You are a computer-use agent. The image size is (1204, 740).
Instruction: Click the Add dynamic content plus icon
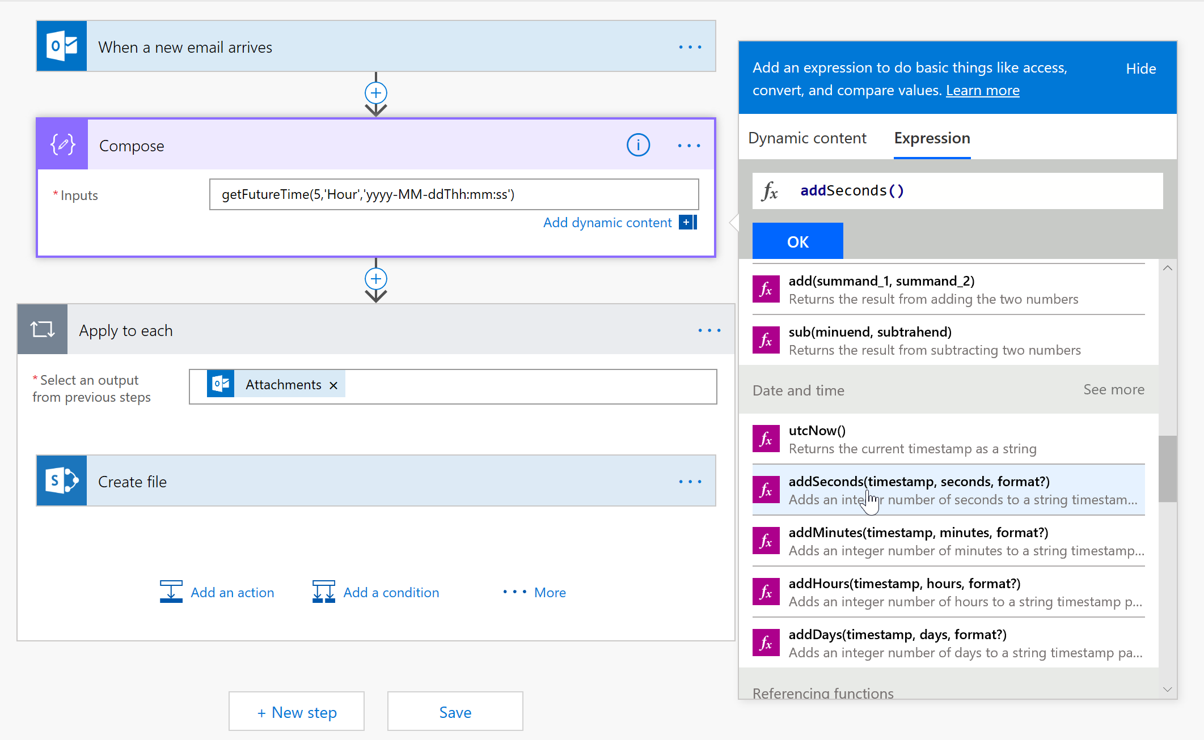(687, 222)
